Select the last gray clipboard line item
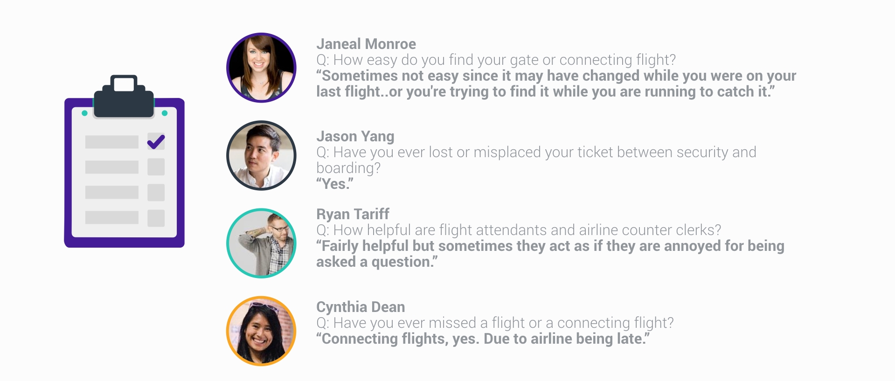Image resolution: width=895 pixels, height=381 pixels. (x=112, y=218)
